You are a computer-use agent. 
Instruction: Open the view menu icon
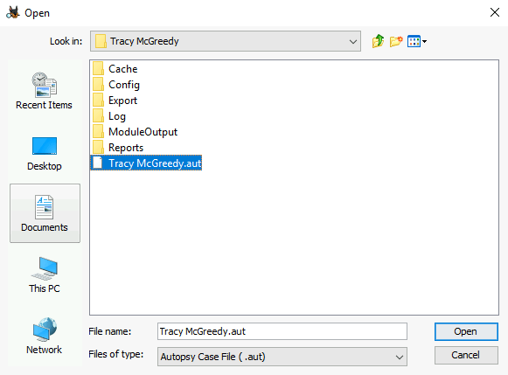[x=417, y=41]
